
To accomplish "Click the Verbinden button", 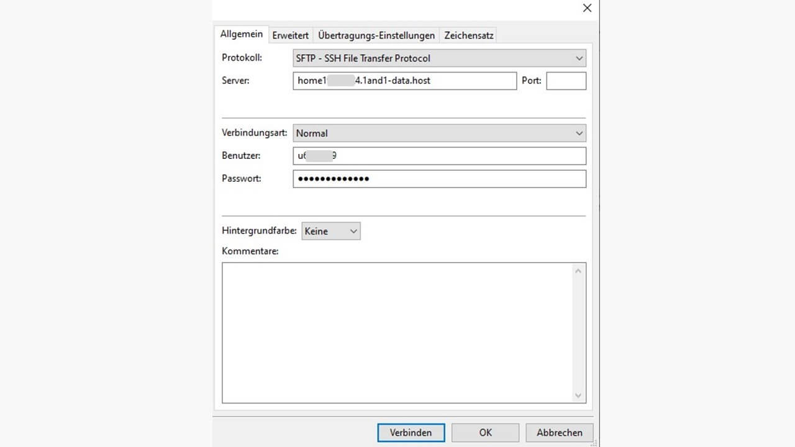I will point(411,433).
